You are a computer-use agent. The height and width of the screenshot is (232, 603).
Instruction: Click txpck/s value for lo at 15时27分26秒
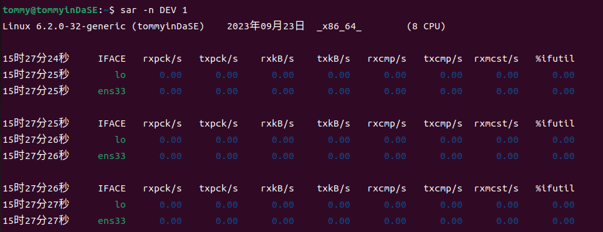tap(227, 140)
